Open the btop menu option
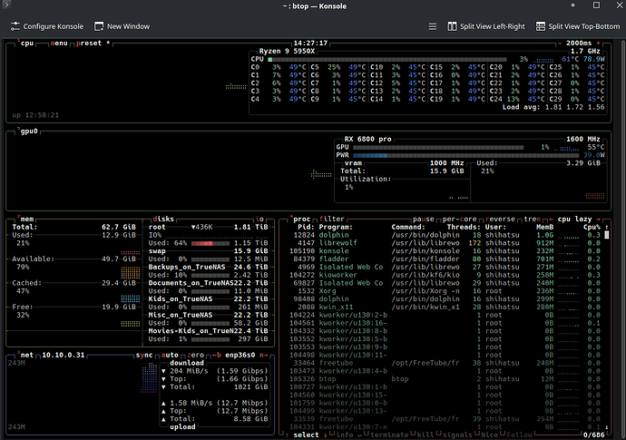 point(59,44)
